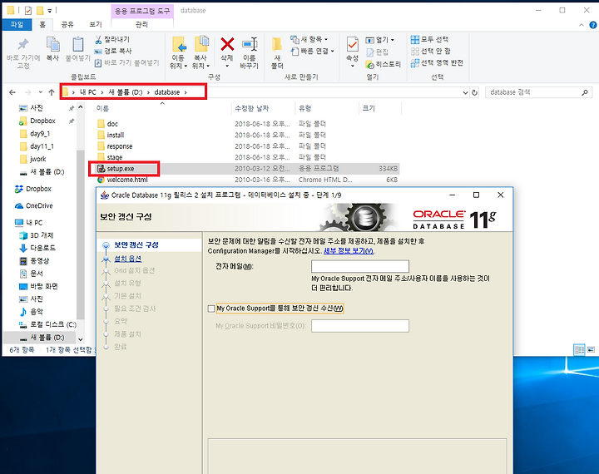Screen dimensions: 599x474
Task: Open Easy access (빠른 연결) dropdown
Action: (313, 51)
